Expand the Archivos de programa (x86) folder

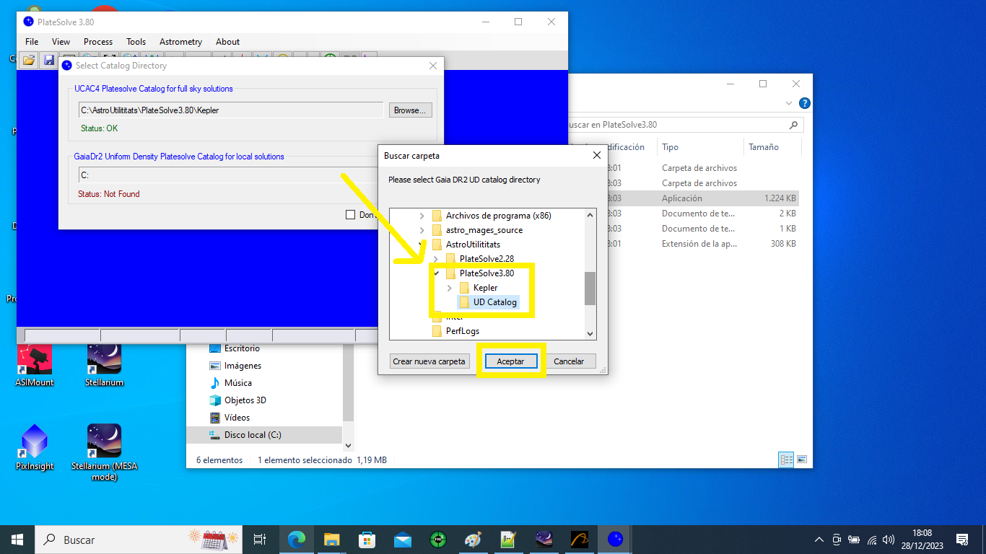point(422,216)
